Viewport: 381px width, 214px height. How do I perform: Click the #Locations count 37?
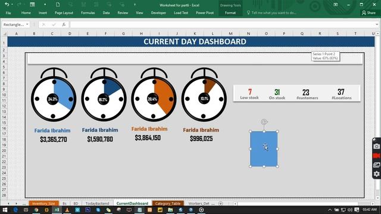click(x=341, y=92)
